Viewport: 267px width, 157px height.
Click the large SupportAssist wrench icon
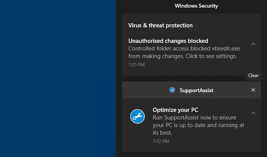tap(137, 116)
